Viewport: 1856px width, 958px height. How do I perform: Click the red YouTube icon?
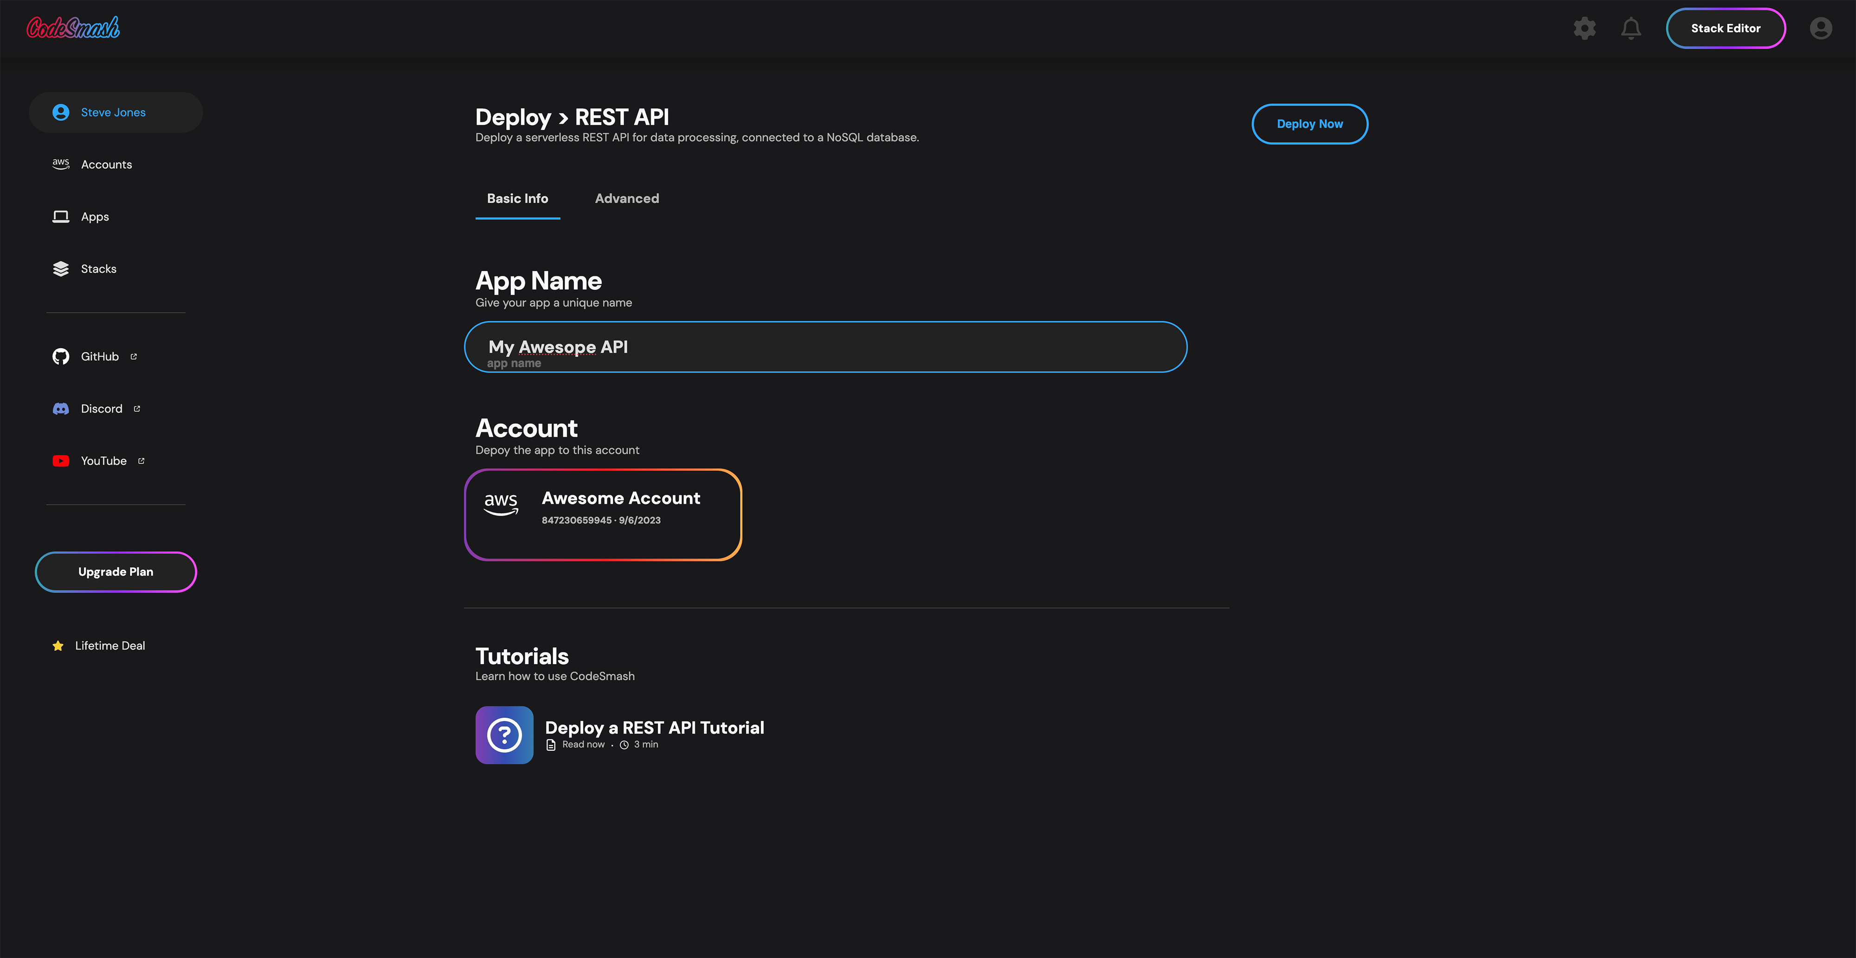[x=60, y=460]
